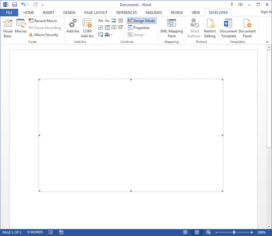272x236 pixels.
Task: Switch to the REVIEW tab
Action: point(177,13)
